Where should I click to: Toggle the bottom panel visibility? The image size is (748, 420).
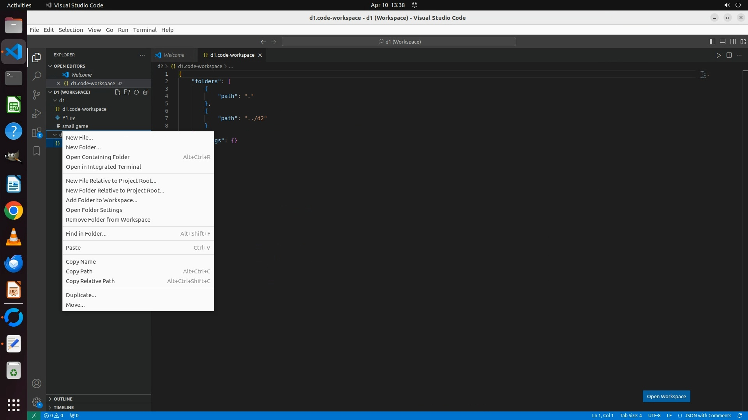click(723, 42)
